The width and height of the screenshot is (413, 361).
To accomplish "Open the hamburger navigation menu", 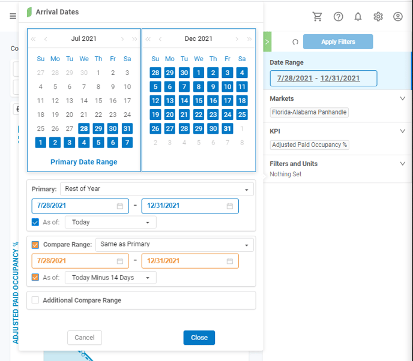I will [13, 16].
